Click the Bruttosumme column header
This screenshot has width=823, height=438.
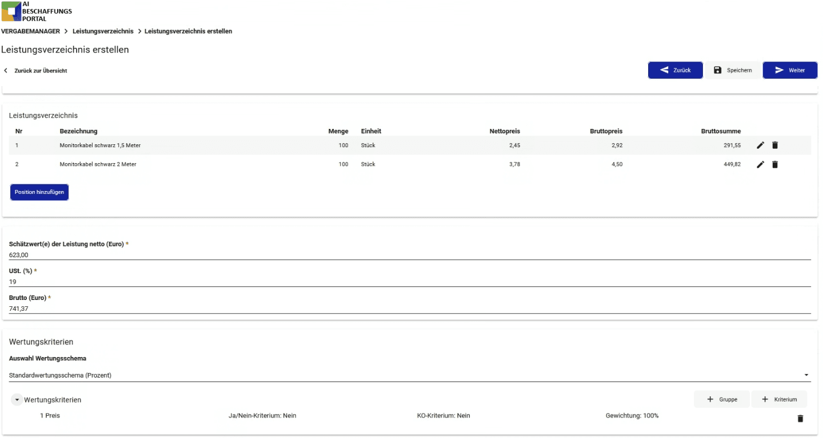click(x=721, y=131)
